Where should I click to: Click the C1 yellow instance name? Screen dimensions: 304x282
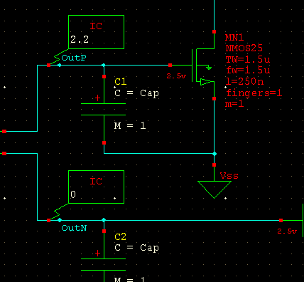(121, 82)
